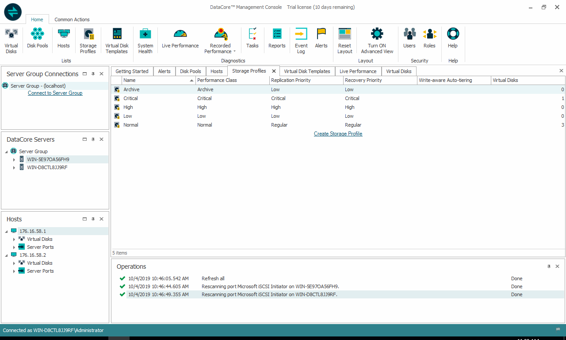Open the Virtual Disks document tab
The width and height of the screenshot is (566, 340).
click(x=399, y=71)
